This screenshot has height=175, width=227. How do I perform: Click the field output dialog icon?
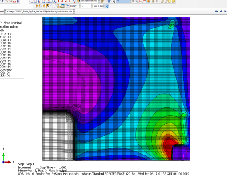click(x=68, y=6)
